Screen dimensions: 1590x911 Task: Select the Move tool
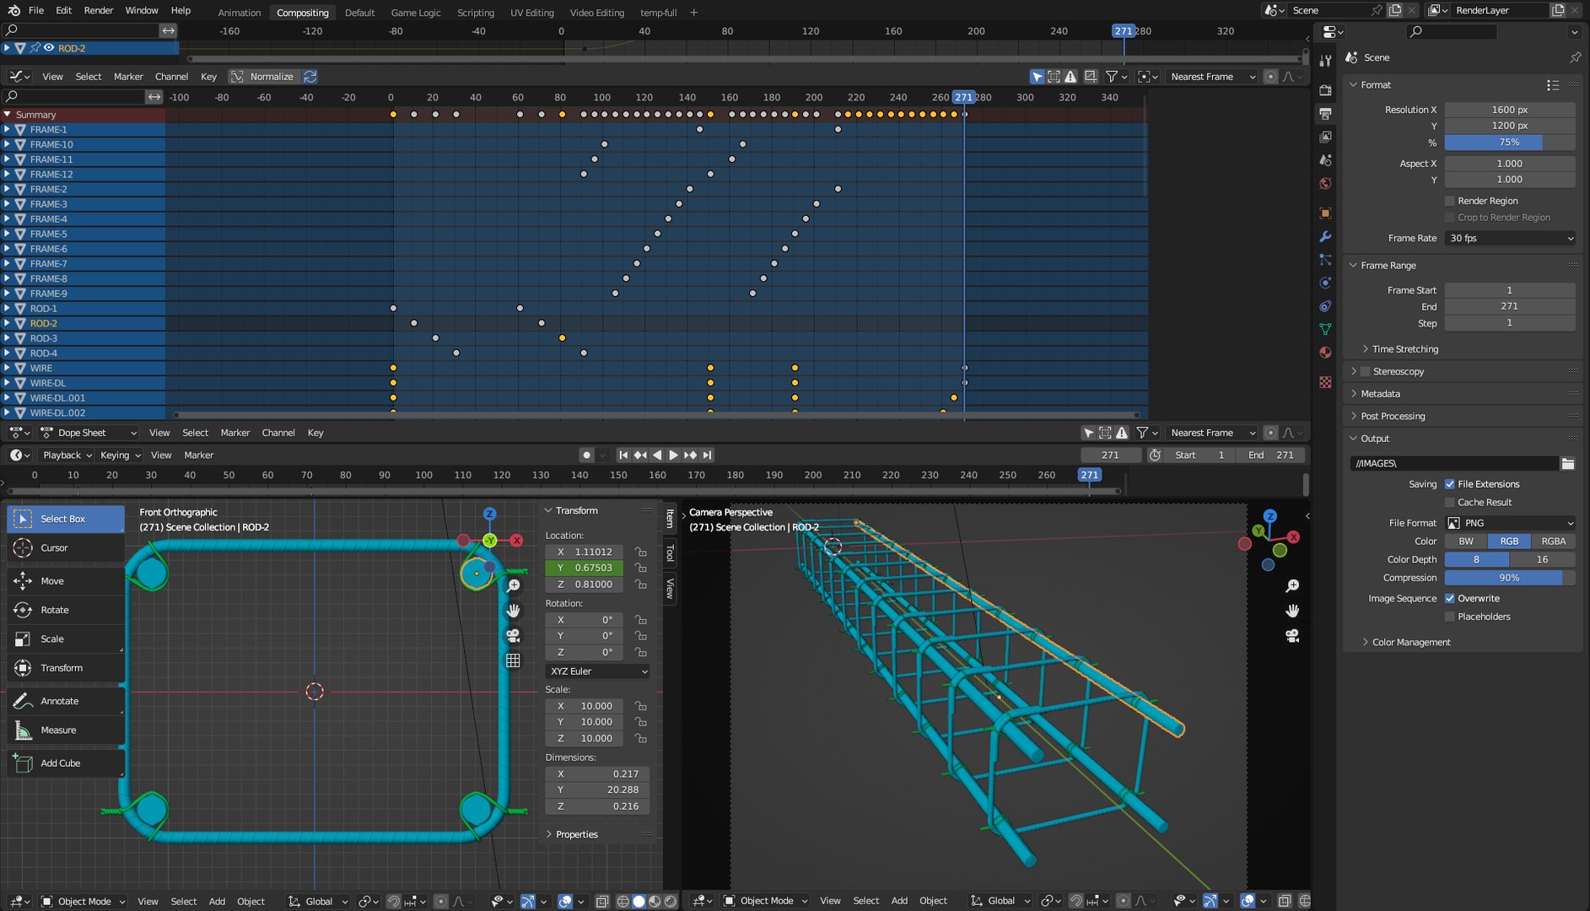tap(66, 581)
